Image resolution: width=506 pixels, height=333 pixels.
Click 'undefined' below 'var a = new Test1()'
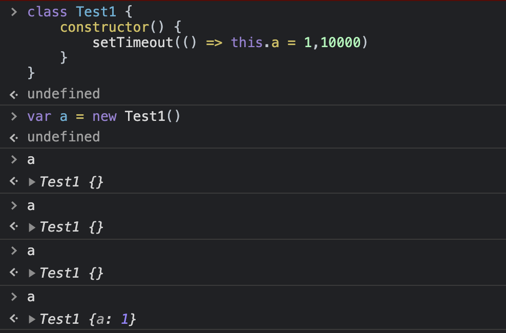click(x=64, y=137)
